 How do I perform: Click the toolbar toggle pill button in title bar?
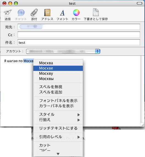pyautogui.click(x=139, y=3)
